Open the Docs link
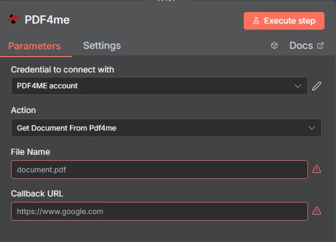Viewport: 336px width, 242px height. point(306,46)
